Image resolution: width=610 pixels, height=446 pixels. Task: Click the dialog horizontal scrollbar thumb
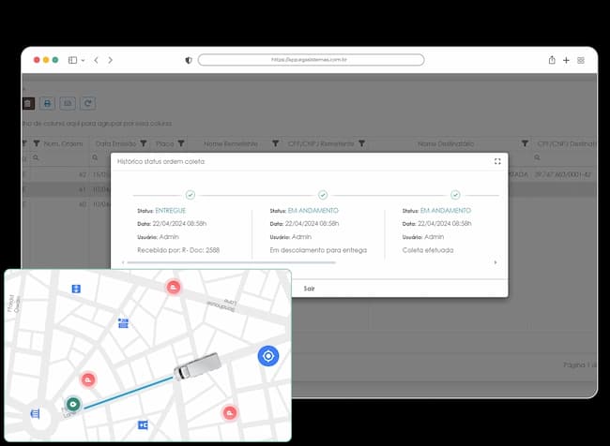pos(231,262)
